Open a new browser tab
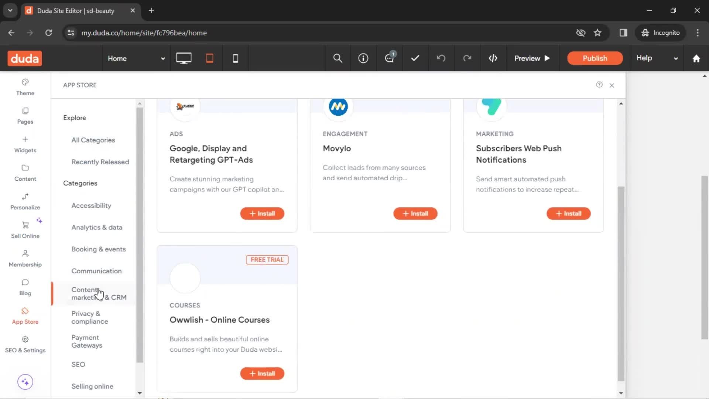 151,10
